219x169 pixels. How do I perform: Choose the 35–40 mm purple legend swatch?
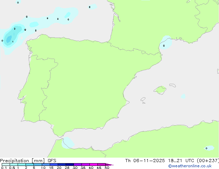point(86,165)
